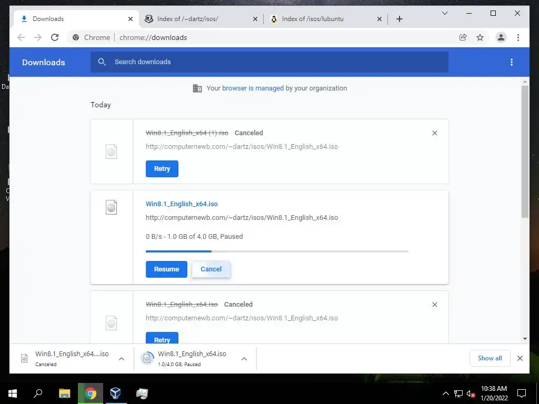Show hidden tray icons chevron
Screen dimensions: 539x404
coord(445,393)
